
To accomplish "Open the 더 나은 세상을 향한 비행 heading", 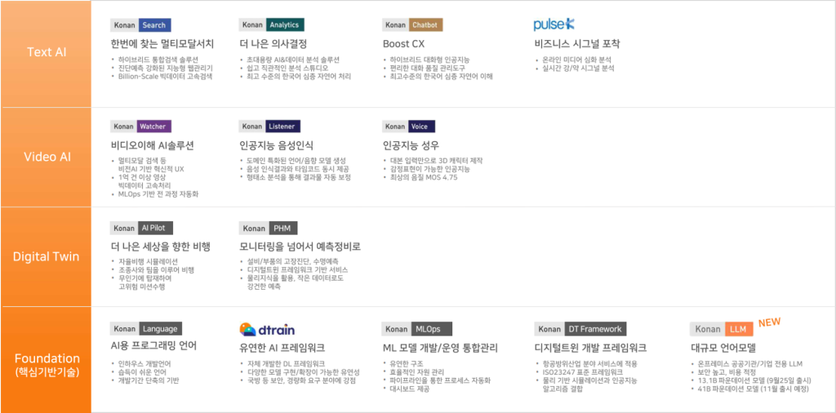I will (161, 246).
